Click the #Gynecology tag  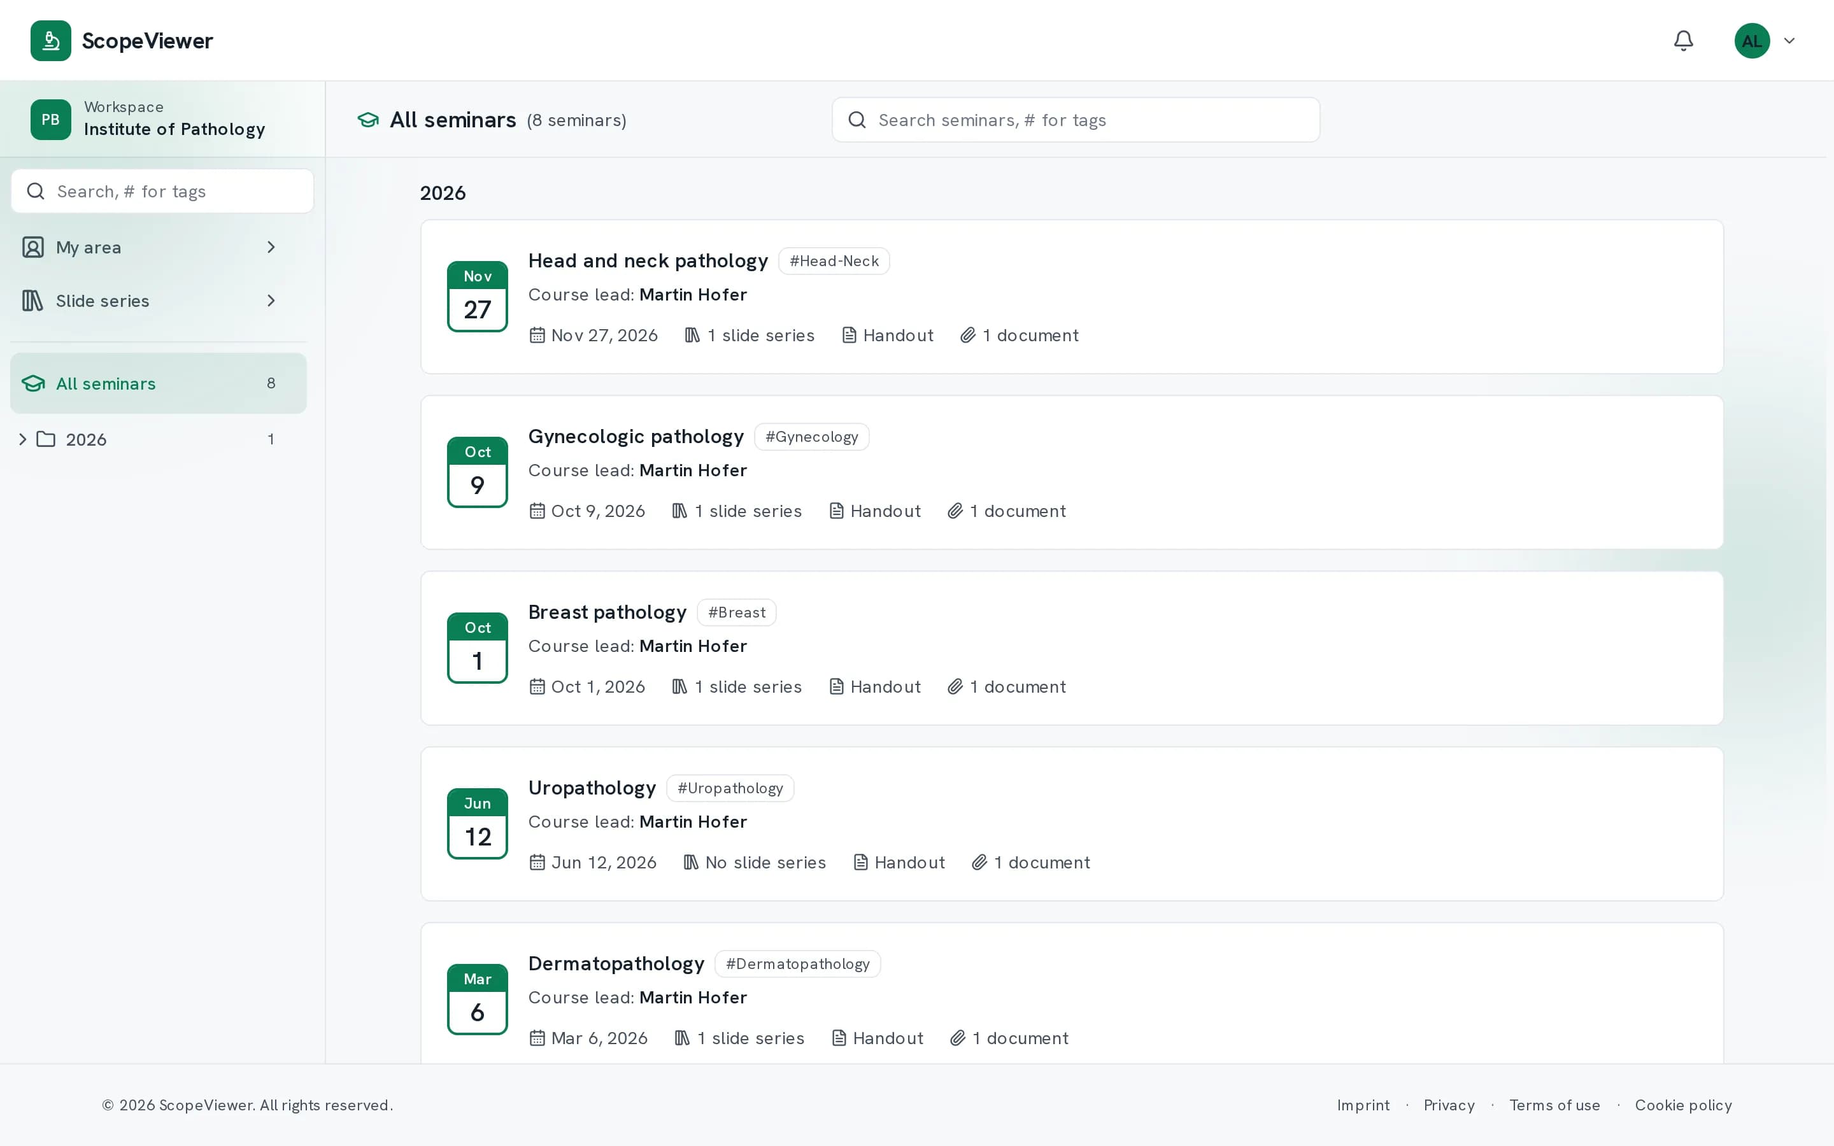click(812, 437)
